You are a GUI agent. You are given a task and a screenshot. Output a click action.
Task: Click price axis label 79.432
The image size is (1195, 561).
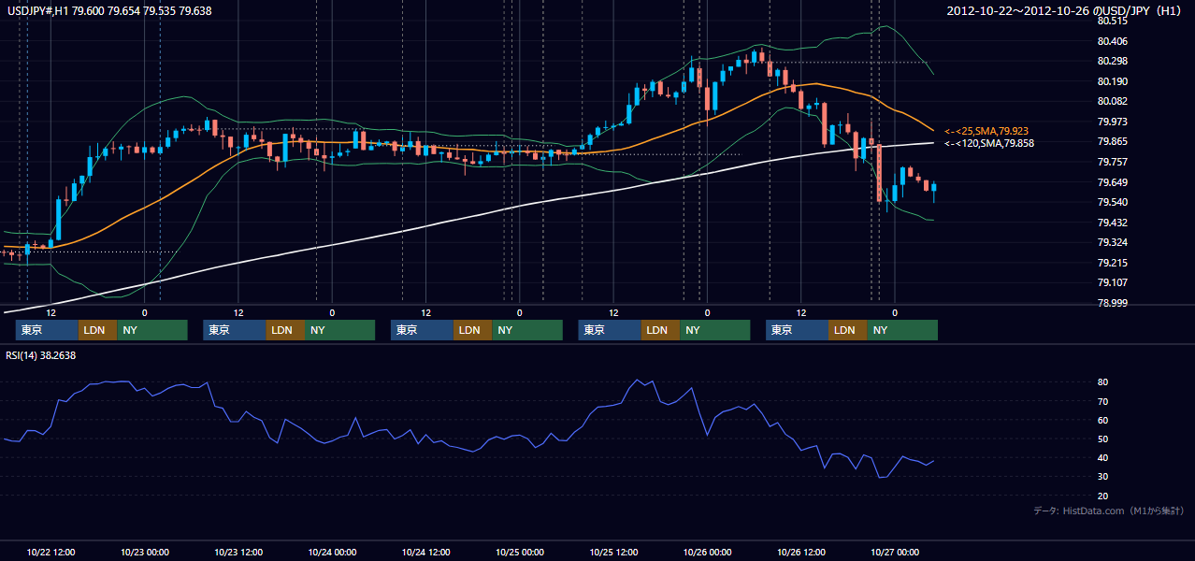1114,223
